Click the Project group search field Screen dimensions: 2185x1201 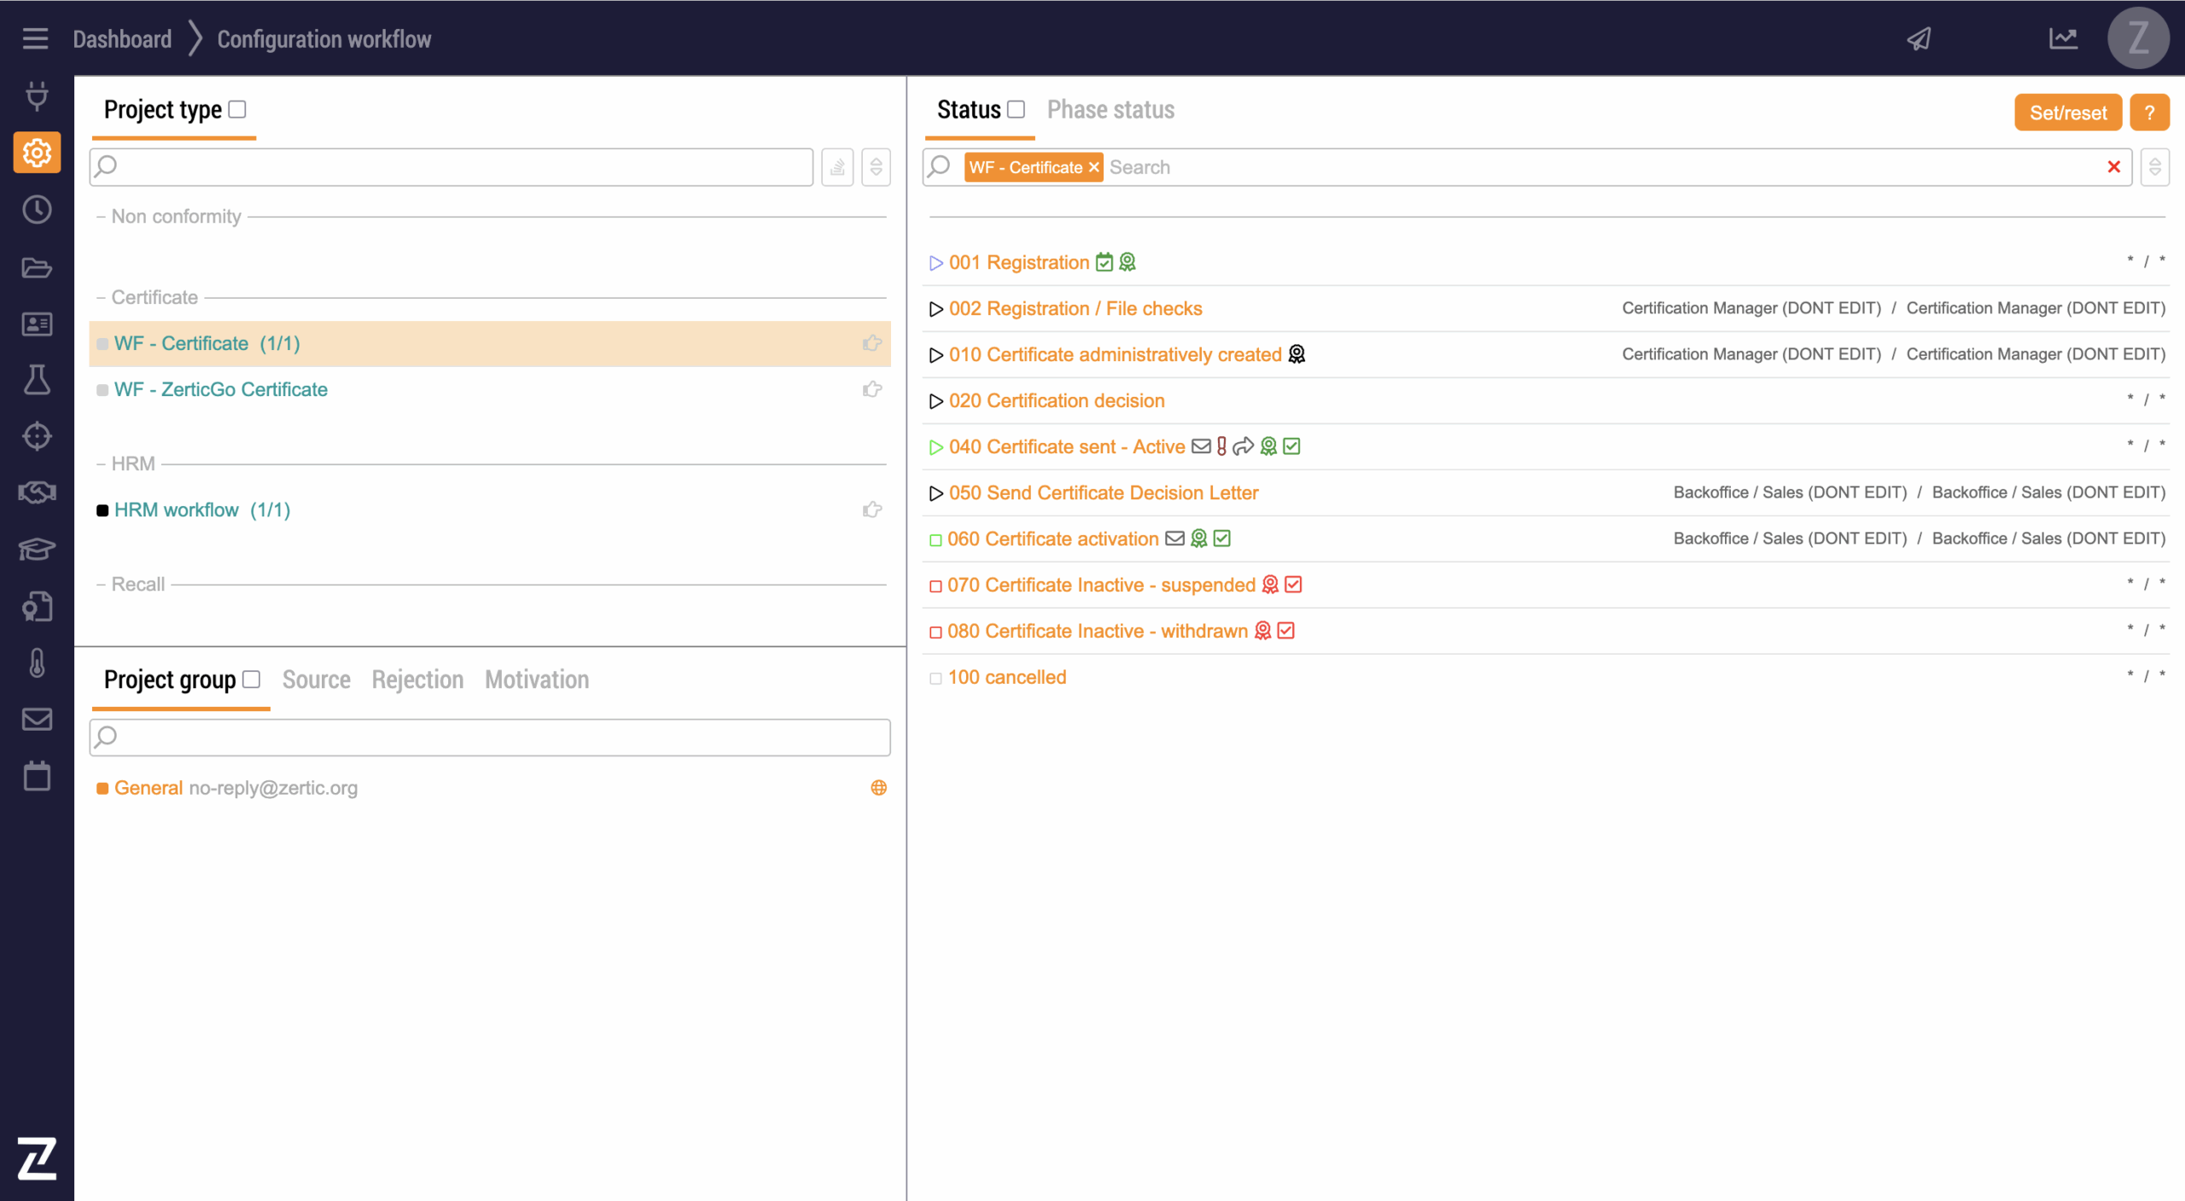point(490,737)
